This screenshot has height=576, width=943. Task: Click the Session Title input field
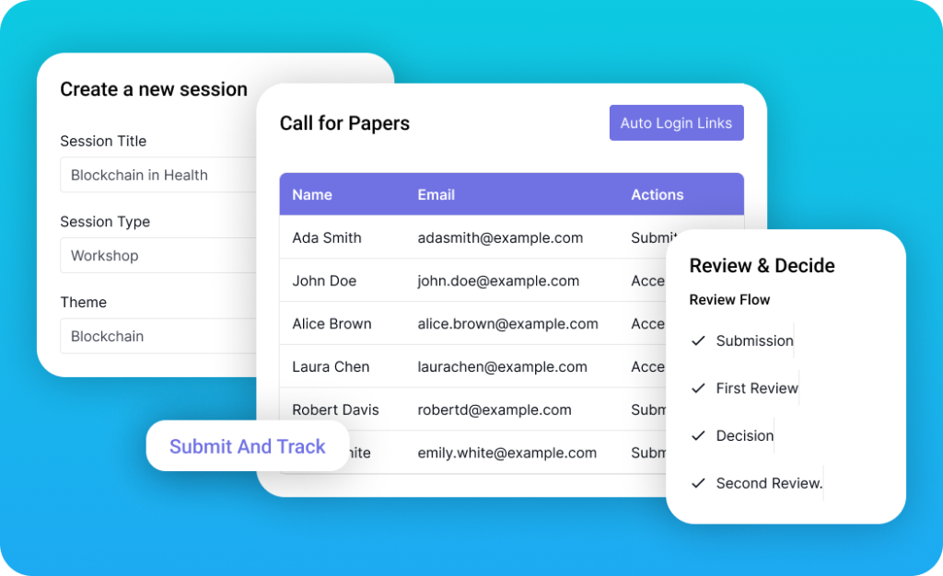[x=157, y=175]
